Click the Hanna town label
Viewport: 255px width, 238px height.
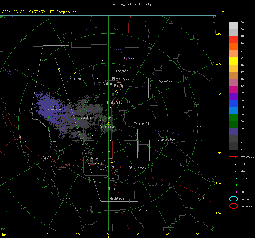click(198, 126)
